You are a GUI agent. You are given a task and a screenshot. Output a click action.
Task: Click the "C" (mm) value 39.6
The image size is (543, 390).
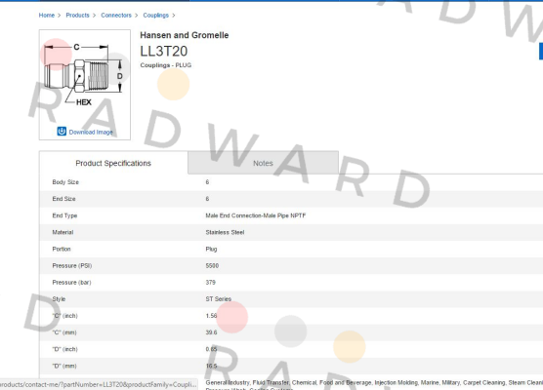pyautogui.click(x=211, y=332)
